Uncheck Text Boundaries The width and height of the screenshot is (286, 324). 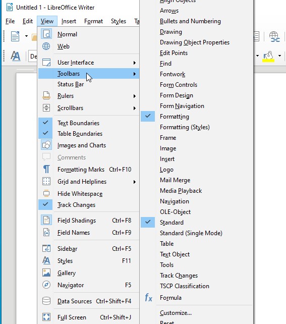click(89, 123)
